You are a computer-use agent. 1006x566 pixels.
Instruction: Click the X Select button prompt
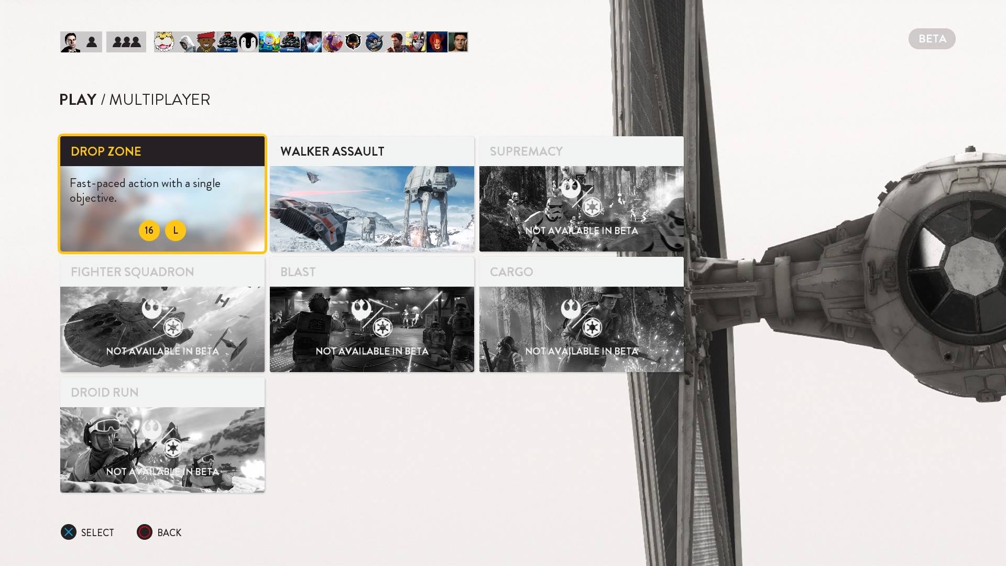(x=88, y=532)
